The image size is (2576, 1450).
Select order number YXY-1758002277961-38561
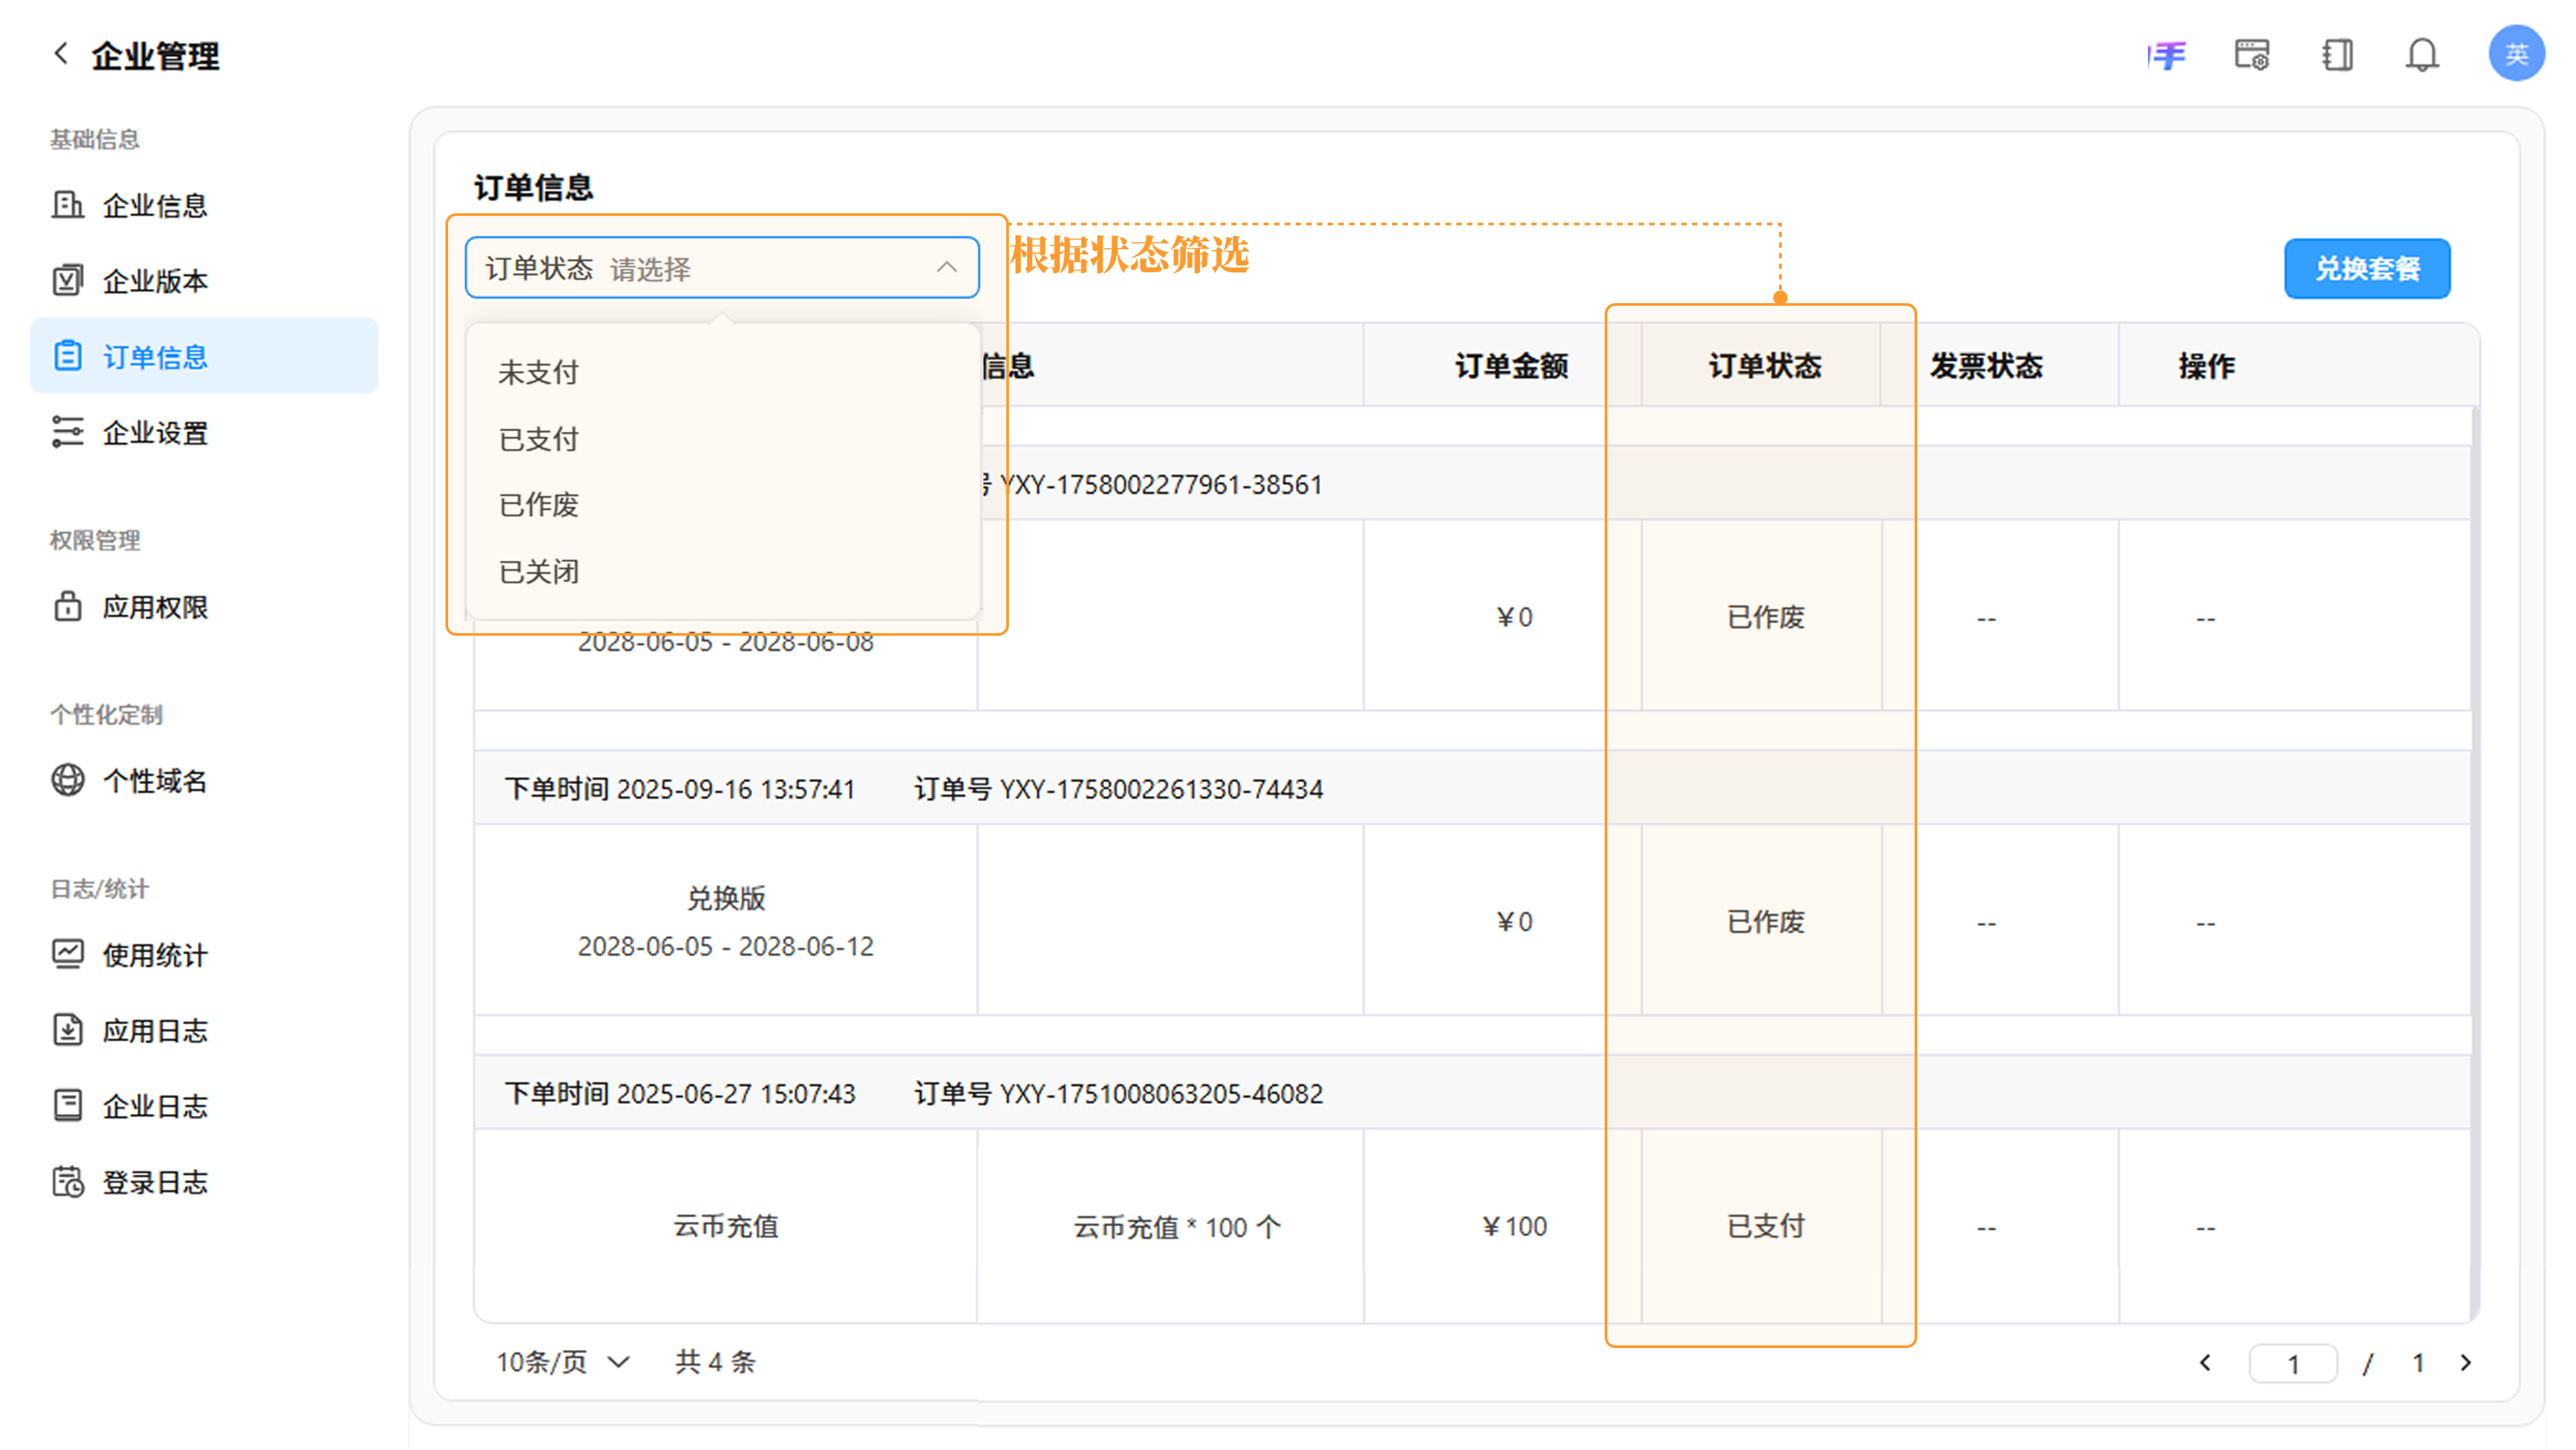click(x=1161, y=484)
